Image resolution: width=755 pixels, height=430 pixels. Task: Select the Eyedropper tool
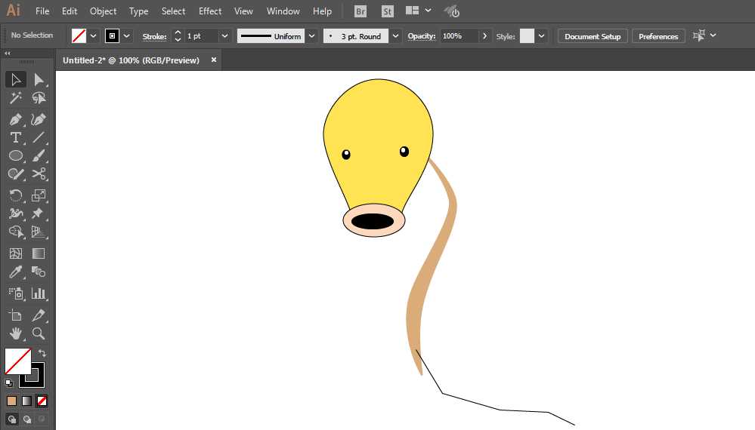[15, 272]
